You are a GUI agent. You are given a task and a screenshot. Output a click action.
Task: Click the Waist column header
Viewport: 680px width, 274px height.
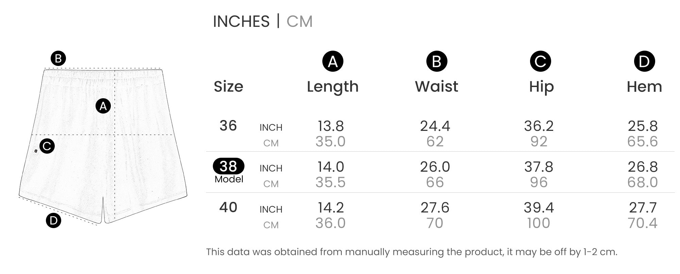click(x=437, y=87)
